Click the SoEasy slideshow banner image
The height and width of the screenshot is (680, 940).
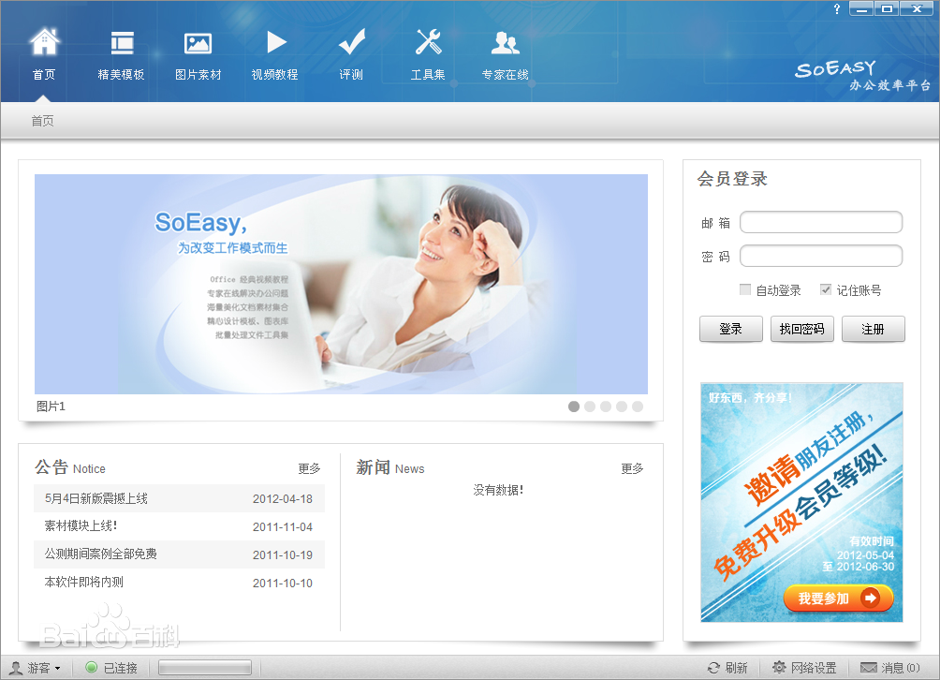[341, 284]
